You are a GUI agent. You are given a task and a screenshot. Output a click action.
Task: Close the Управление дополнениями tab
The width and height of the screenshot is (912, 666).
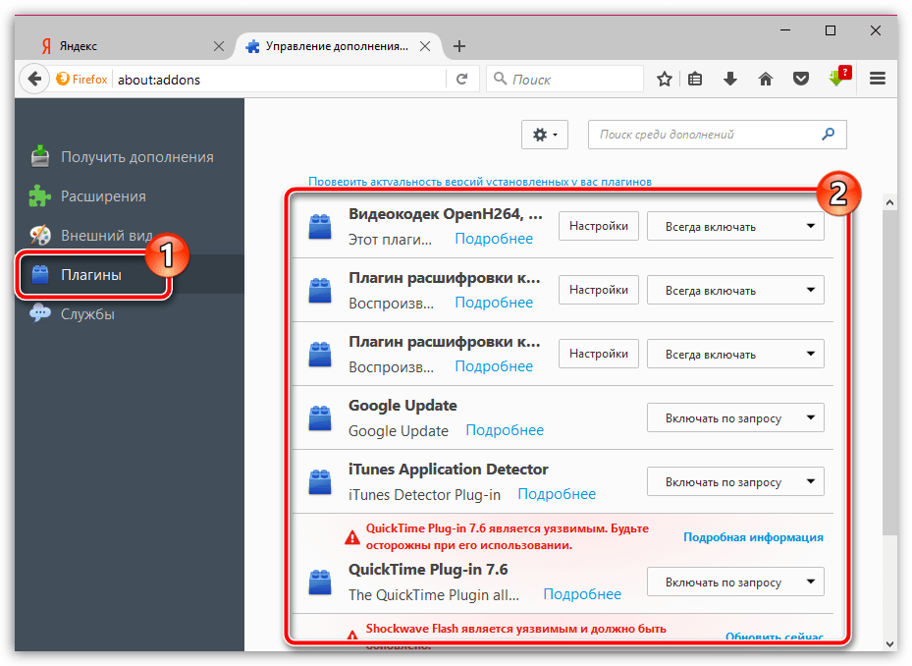pyautogui.click(x=425, y=46)
